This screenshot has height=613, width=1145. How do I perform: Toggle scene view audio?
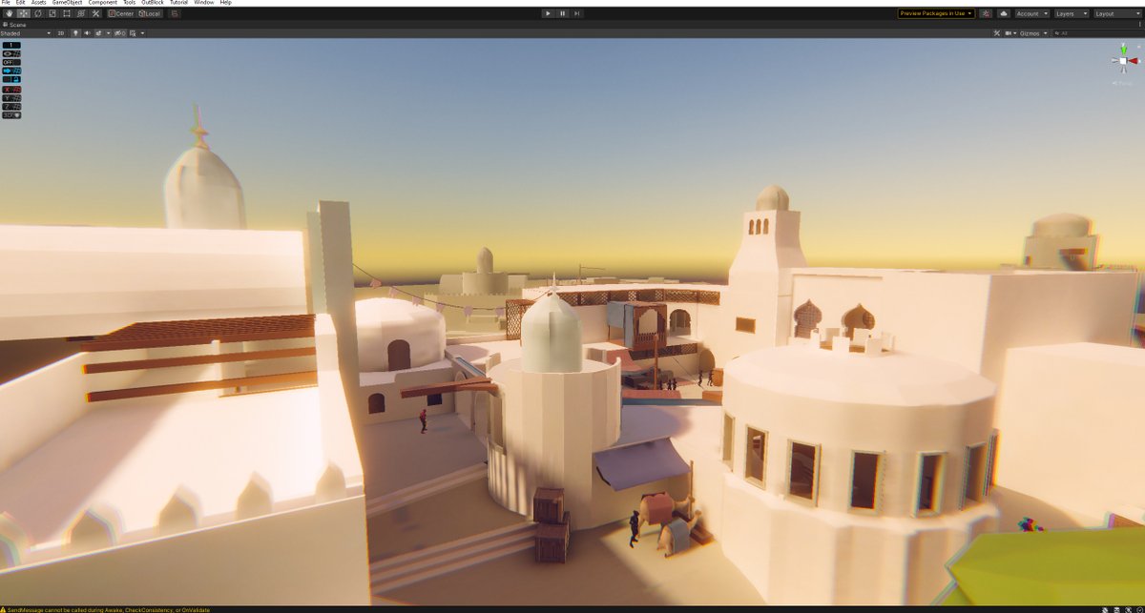89,32
